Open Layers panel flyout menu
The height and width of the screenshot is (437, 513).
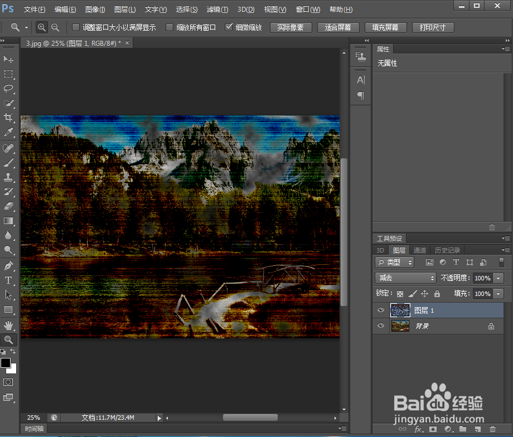[x=506, y=250]
